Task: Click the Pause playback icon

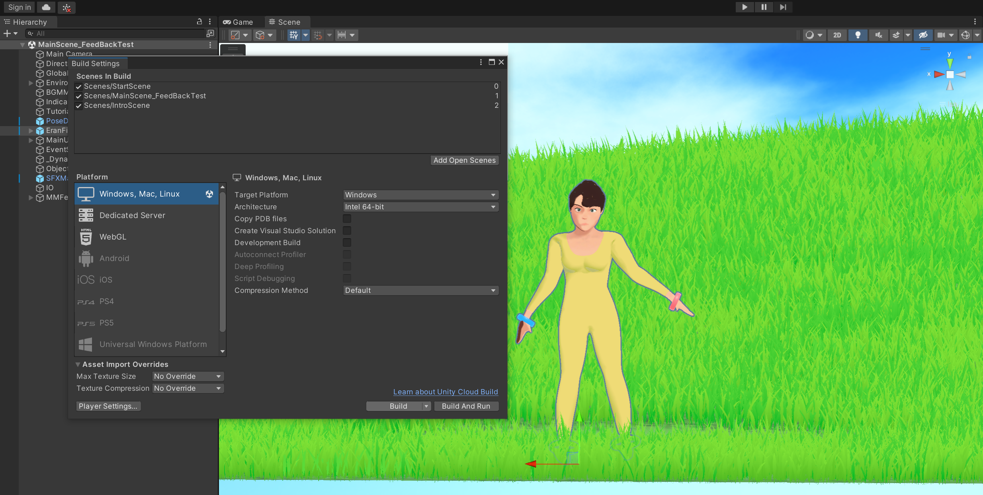Action: [764, 7]
